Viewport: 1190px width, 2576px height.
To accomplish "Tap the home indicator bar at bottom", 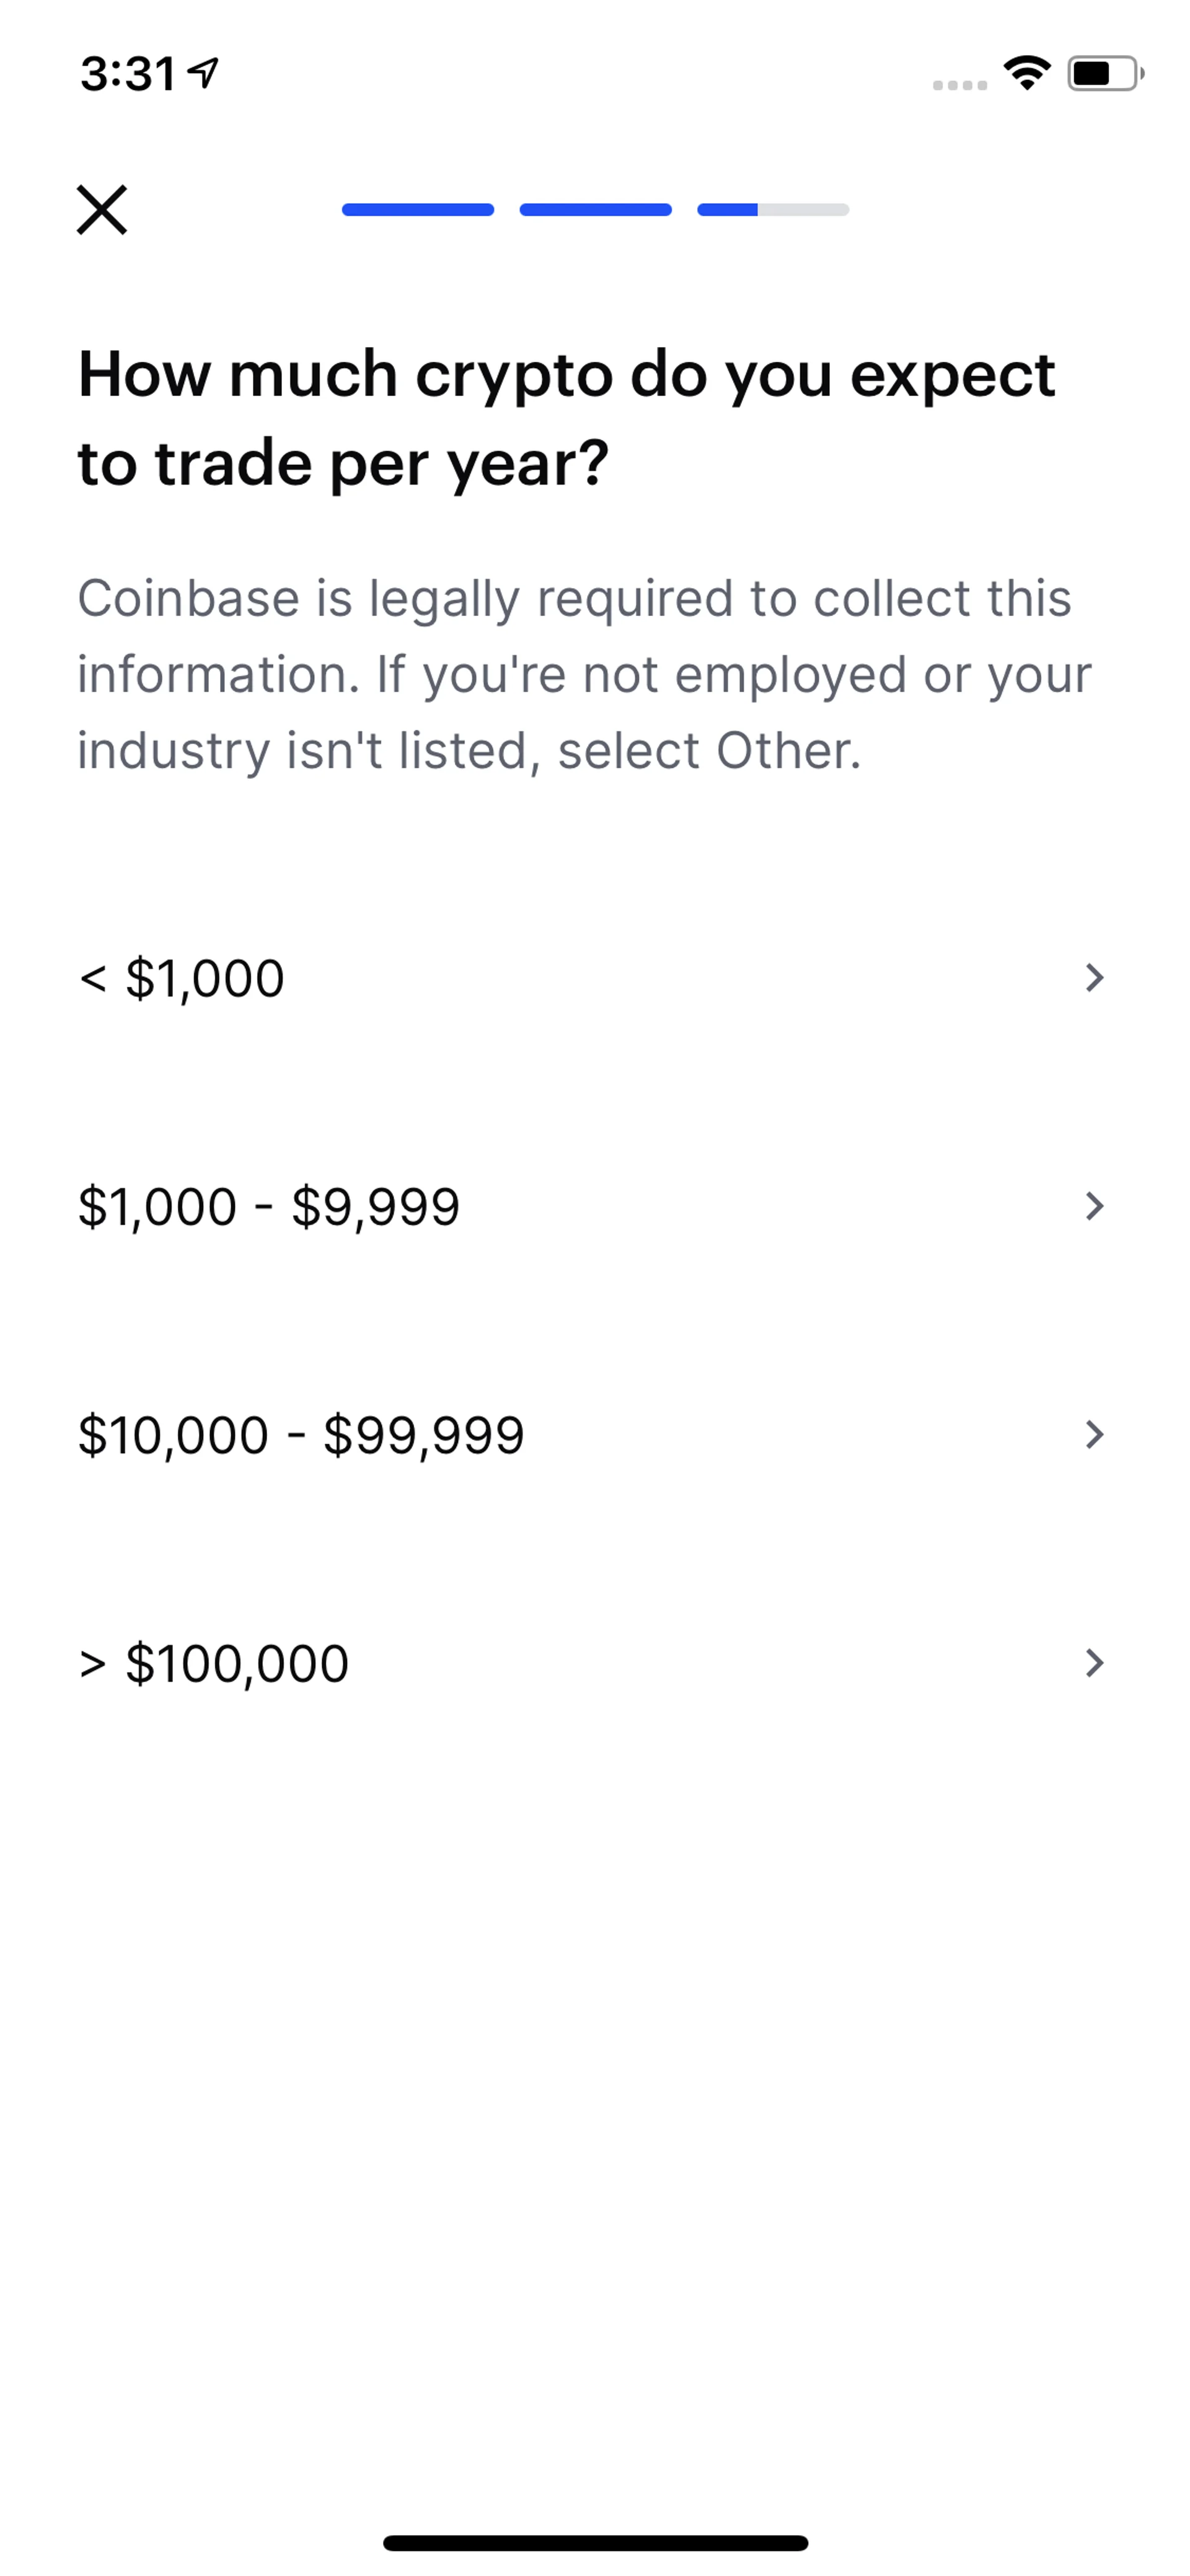I will click(595, 2542).
